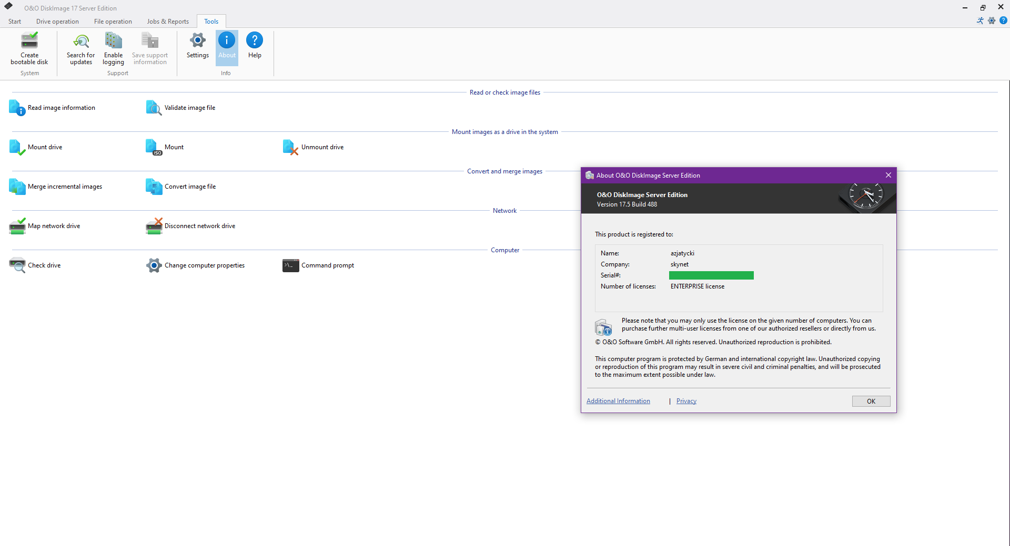Click the green Serial# redaction bar
This screenshot has width=1010, height=546.
coord(711,275)
